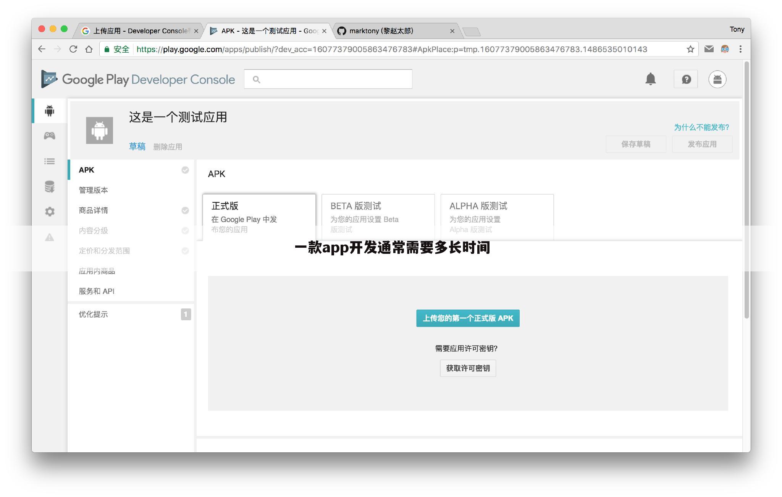Open a new browser tab

(x=471, y=31)
